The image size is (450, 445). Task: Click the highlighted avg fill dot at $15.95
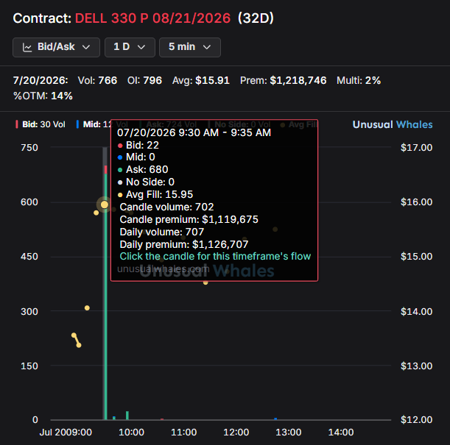click(x=105, y=204)
